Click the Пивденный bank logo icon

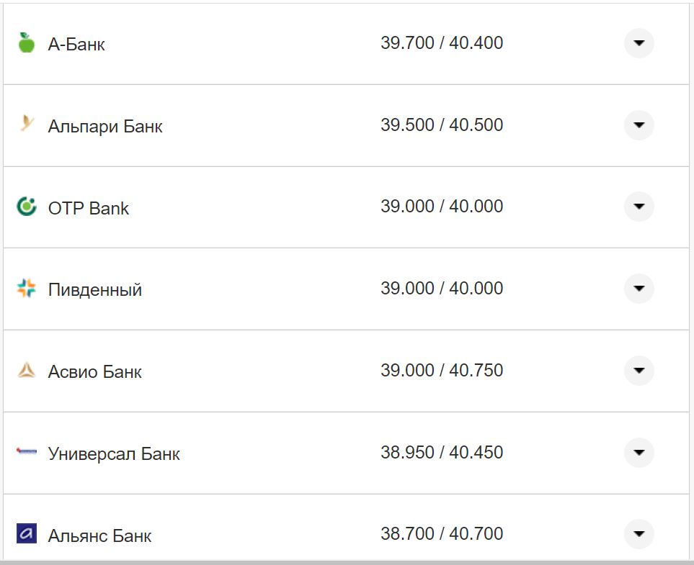[27, 289]
